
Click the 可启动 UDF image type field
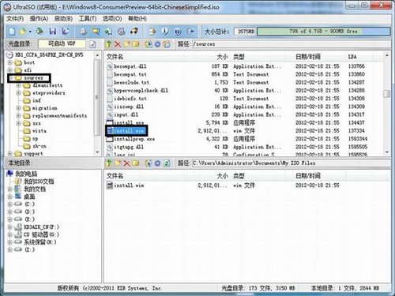pos(62,43)
